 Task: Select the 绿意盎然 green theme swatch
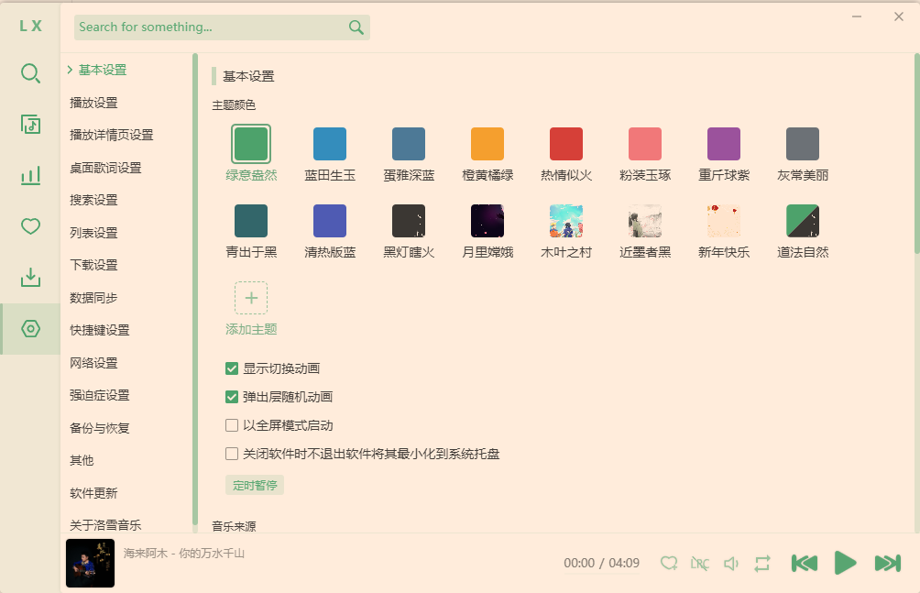pyautogui.click(x=251, y=144)
